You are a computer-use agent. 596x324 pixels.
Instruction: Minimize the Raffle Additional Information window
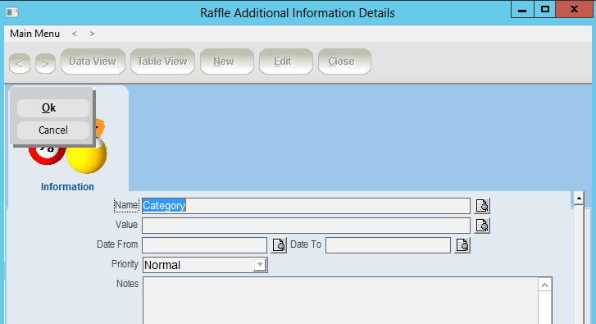(522, 9)
